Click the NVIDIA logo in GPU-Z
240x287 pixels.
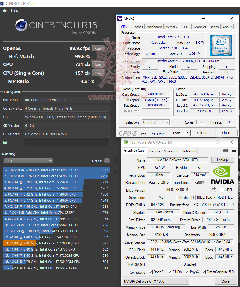tap(222, 175)
